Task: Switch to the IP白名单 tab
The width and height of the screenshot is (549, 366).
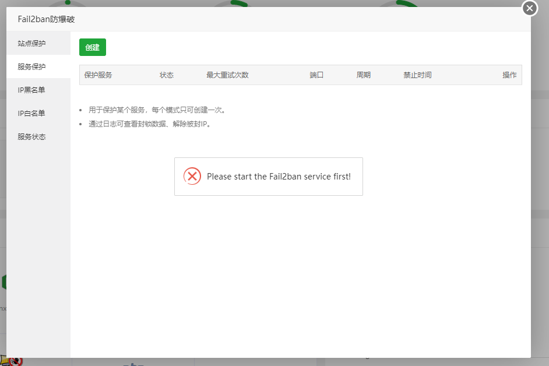Action: click(x=38, y=114)
